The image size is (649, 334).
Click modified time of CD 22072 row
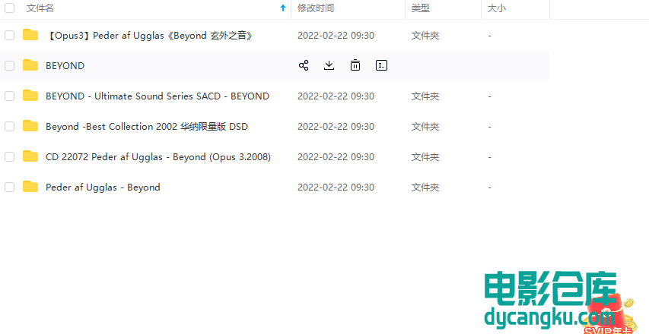pos(336,157)
